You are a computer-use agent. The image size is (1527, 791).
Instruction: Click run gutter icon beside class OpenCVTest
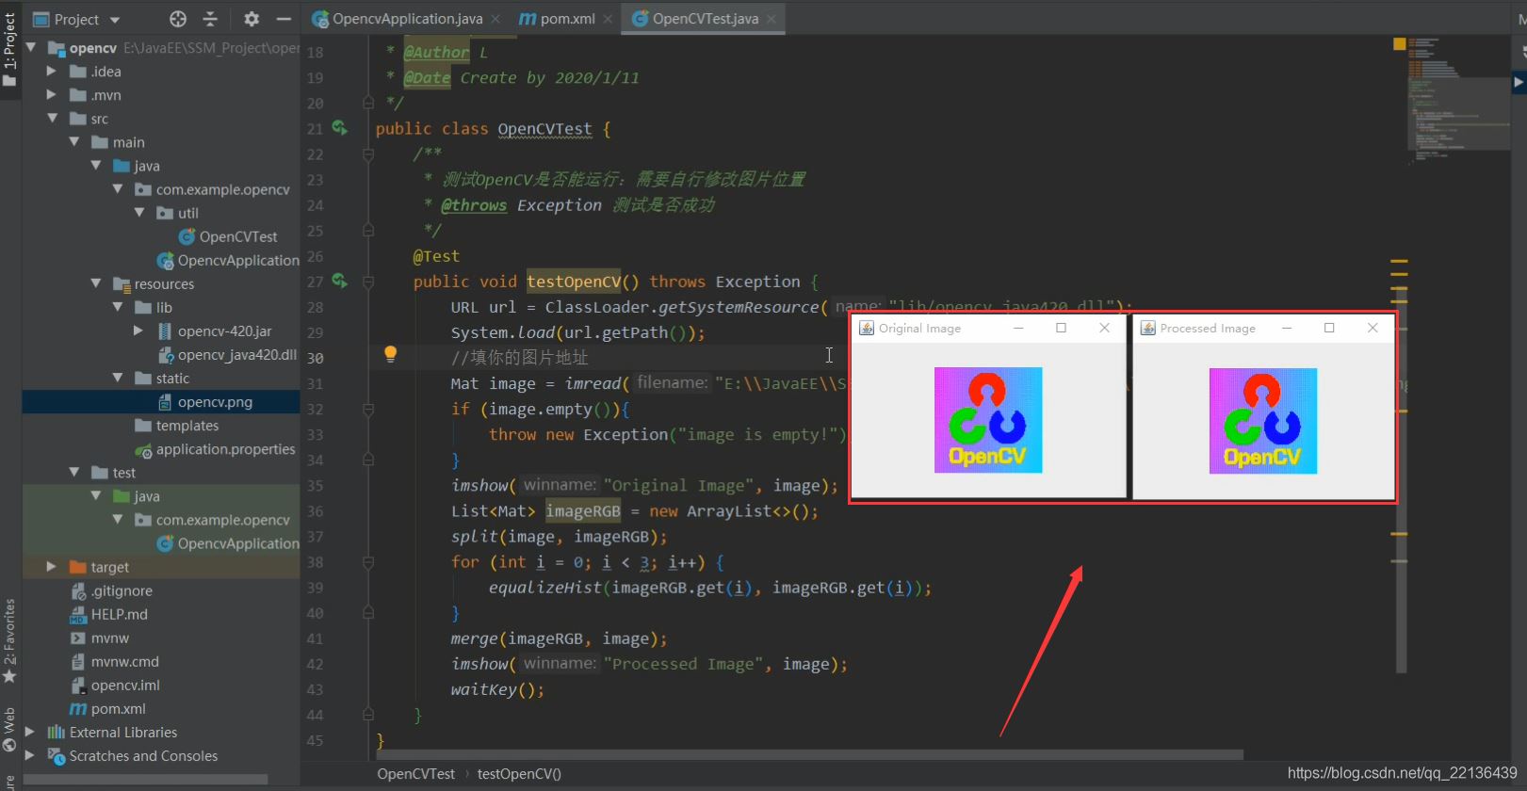click(339, 128)
